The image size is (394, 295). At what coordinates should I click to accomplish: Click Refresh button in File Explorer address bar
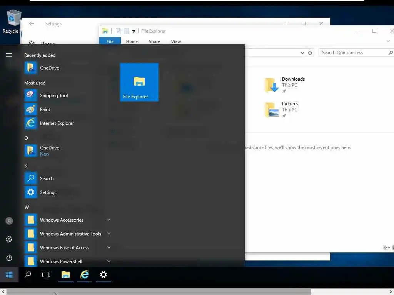310,53
